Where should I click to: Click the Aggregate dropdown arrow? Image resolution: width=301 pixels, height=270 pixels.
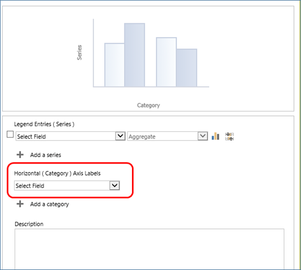203,136
